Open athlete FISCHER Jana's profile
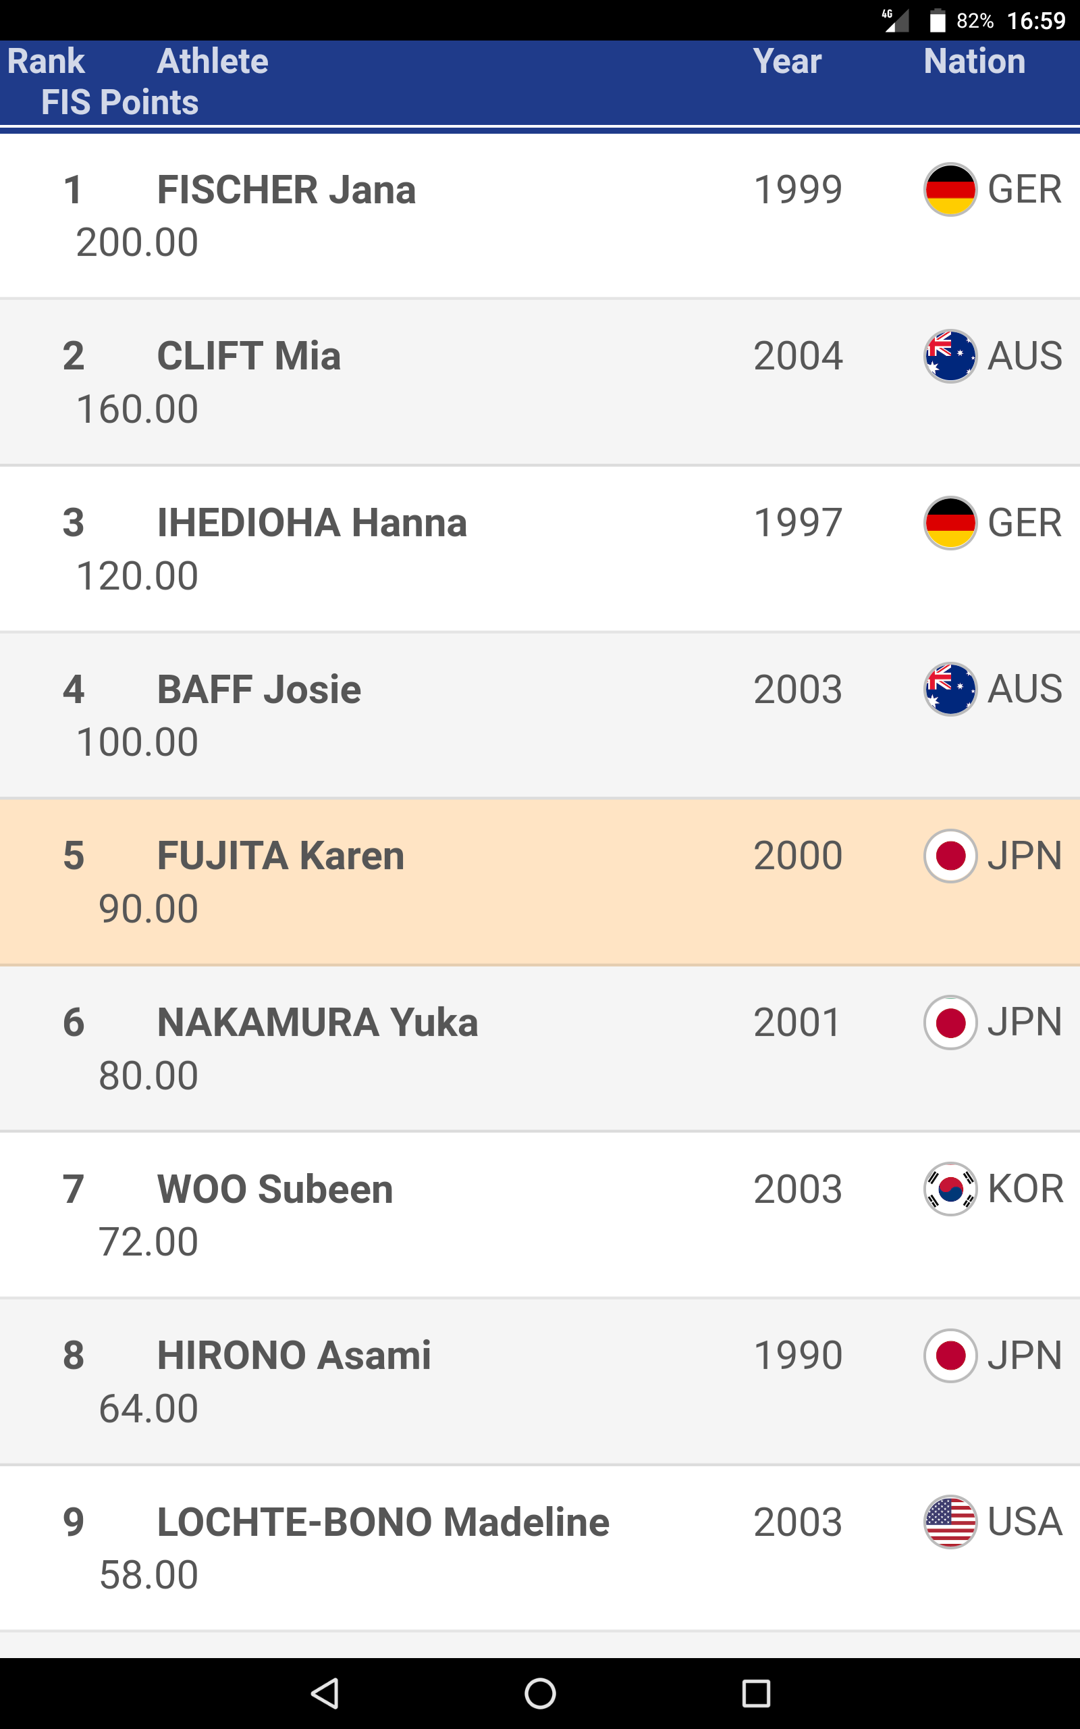This screenshot has width=1080, height=1729. [286, 190]
